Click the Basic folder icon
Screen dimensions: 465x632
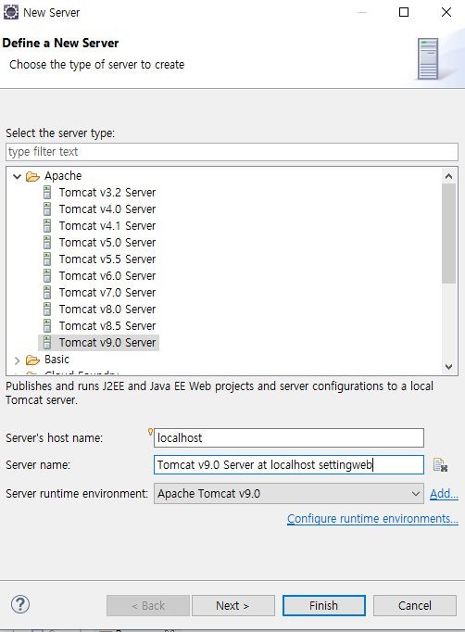click(x=32, y=360)
